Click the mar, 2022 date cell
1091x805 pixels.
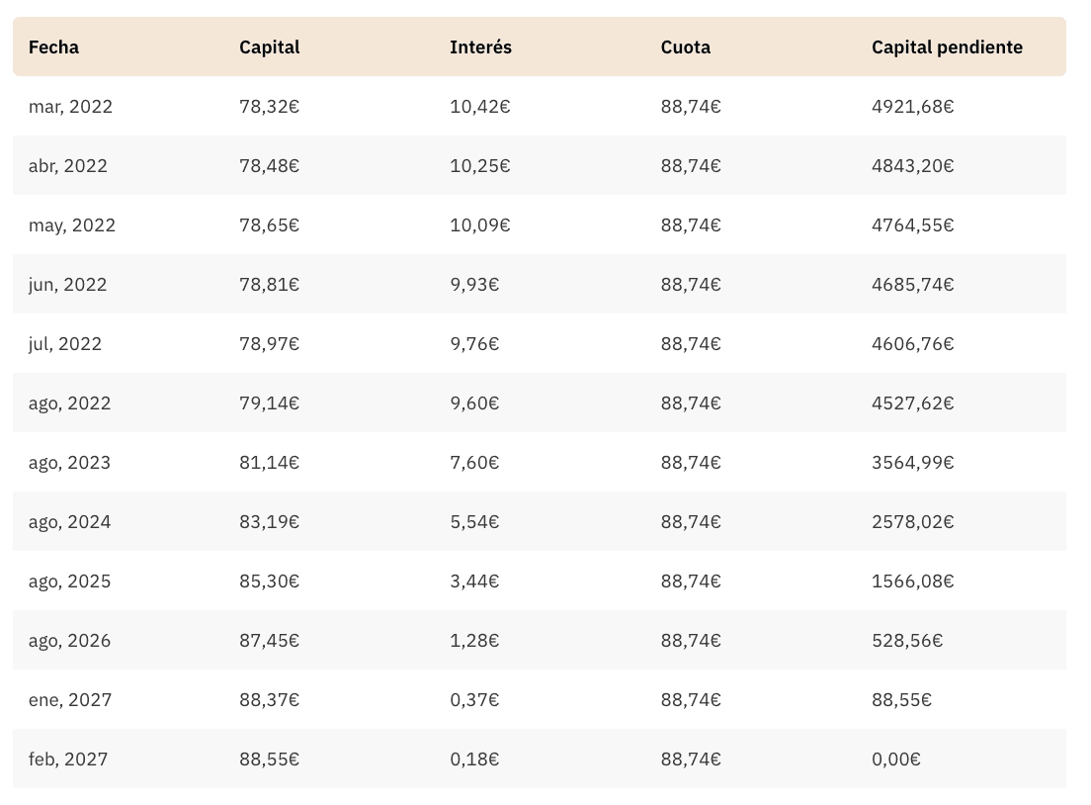coord(70,107)
